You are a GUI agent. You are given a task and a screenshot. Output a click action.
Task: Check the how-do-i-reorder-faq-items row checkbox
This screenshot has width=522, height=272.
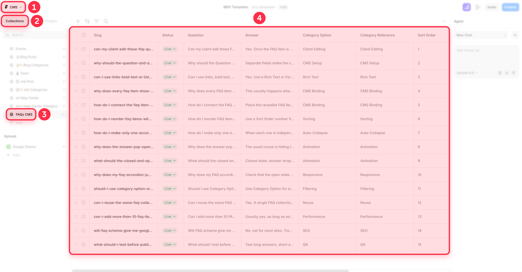coord(83,119)
